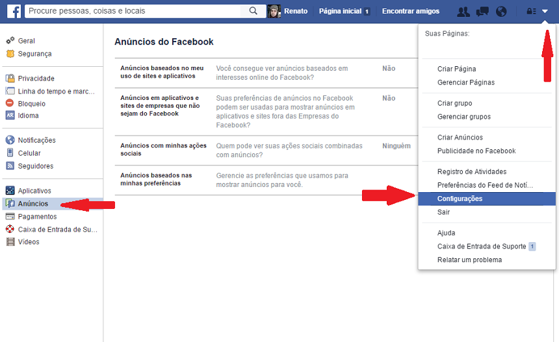Edit Anúncios baseados nas minhas preferências row
559x342 pixels.
tap(266, 180)
